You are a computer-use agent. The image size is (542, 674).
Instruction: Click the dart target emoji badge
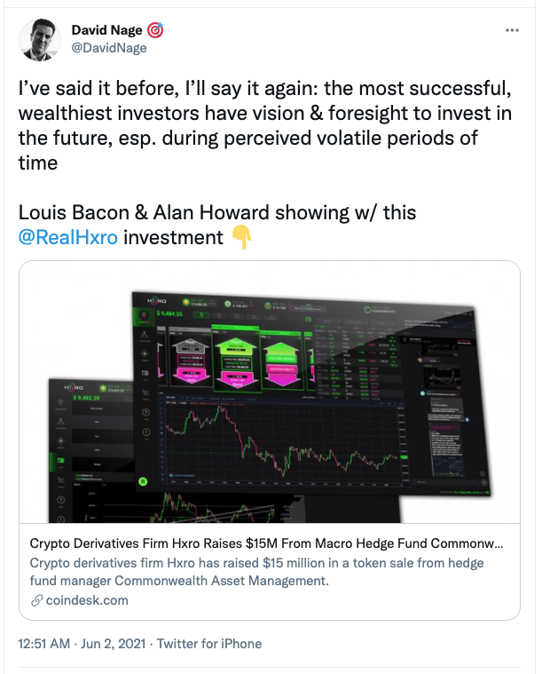154,30
